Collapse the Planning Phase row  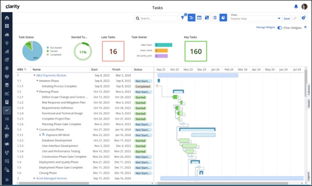tap(37, 92)
